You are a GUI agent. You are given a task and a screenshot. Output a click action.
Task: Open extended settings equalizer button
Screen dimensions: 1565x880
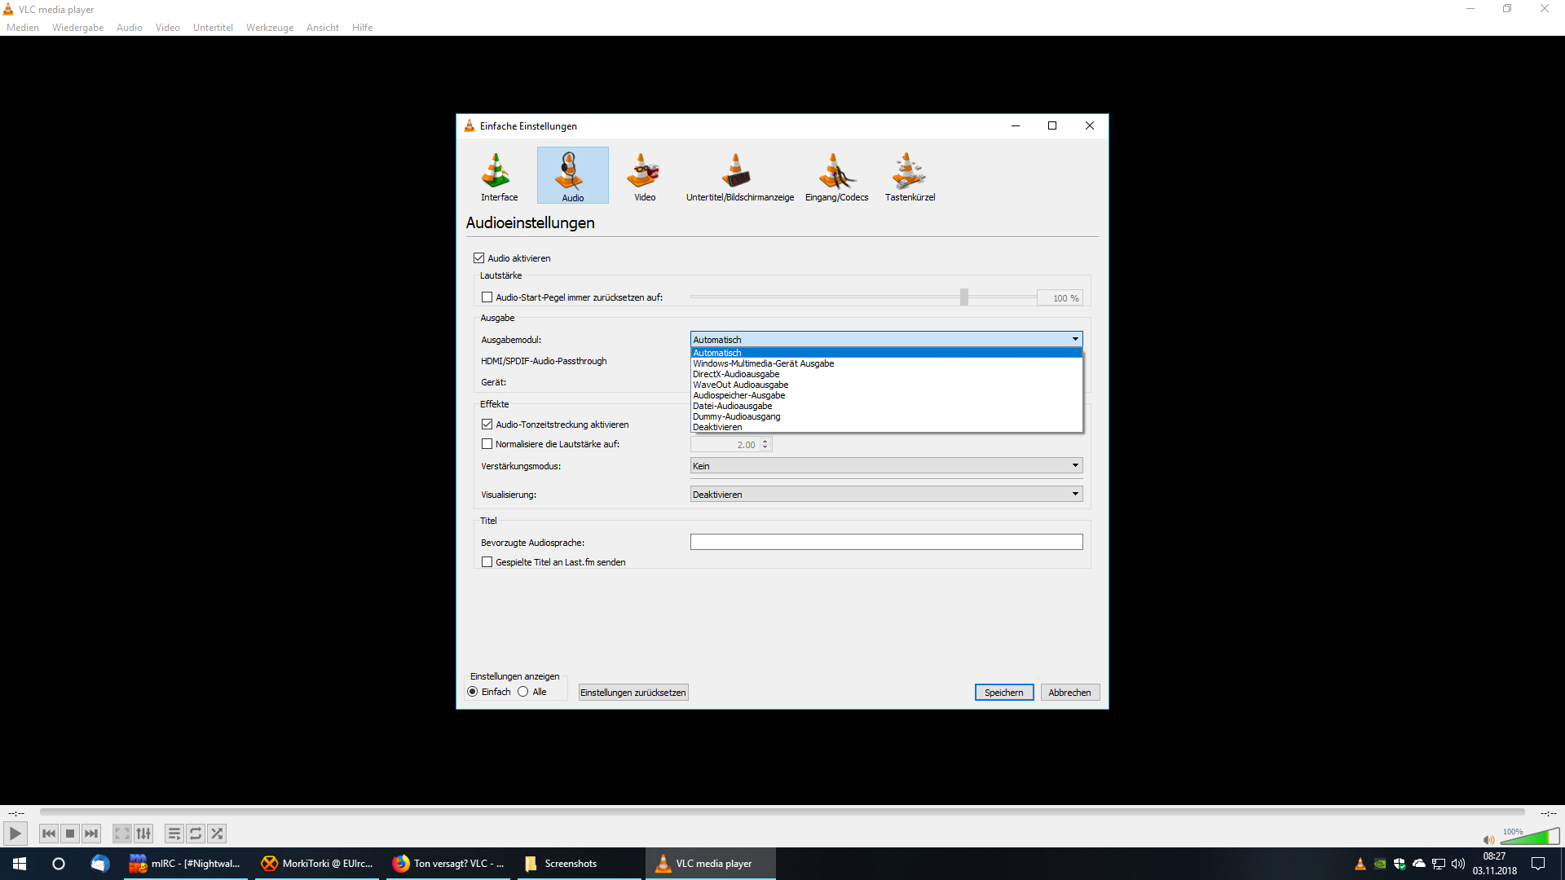coord(143,834)
